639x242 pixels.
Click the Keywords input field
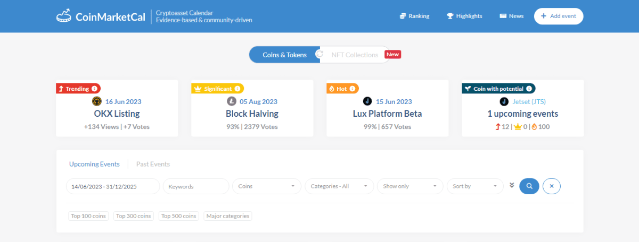[x=195, y=186]
